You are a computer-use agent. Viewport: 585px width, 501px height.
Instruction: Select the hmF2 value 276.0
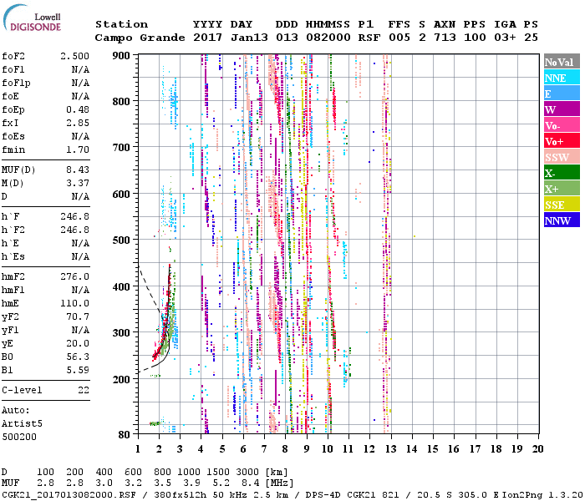pos(74,276)
